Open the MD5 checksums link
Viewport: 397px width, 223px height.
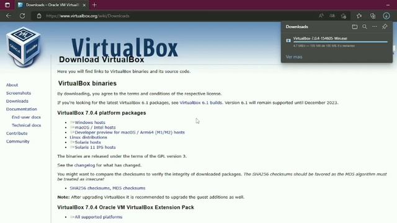click(x=129, y=188)
